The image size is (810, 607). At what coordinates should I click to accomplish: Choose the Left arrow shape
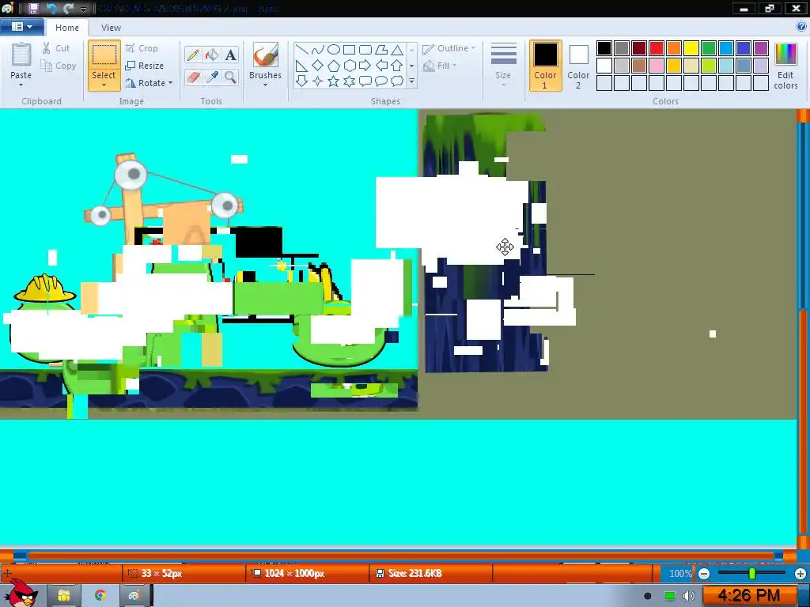tap(381, 66)
